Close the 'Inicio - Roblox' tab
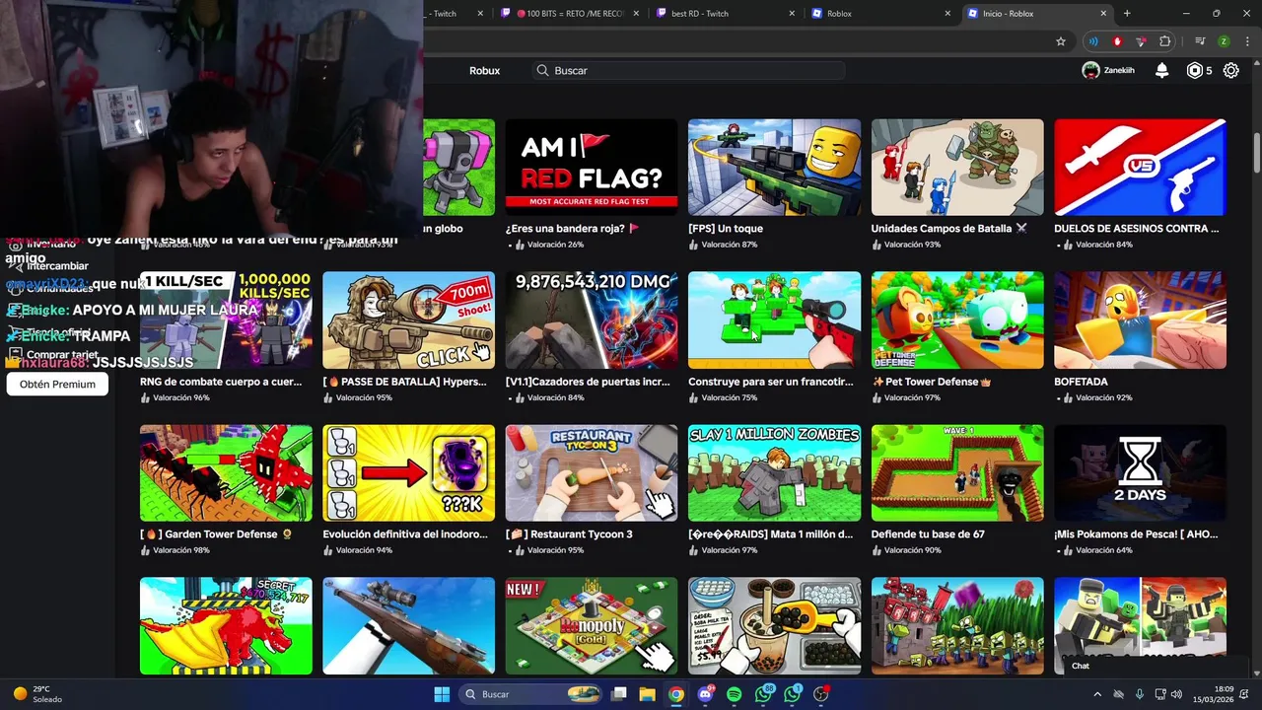Screen dimensions: 1262x710 coord(1103,13)
